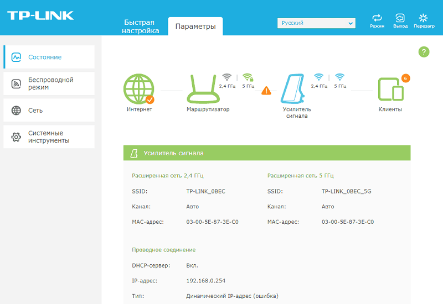Click Канал value Авто for 5 ГГц
443x304 pixels.
(328, 207)
